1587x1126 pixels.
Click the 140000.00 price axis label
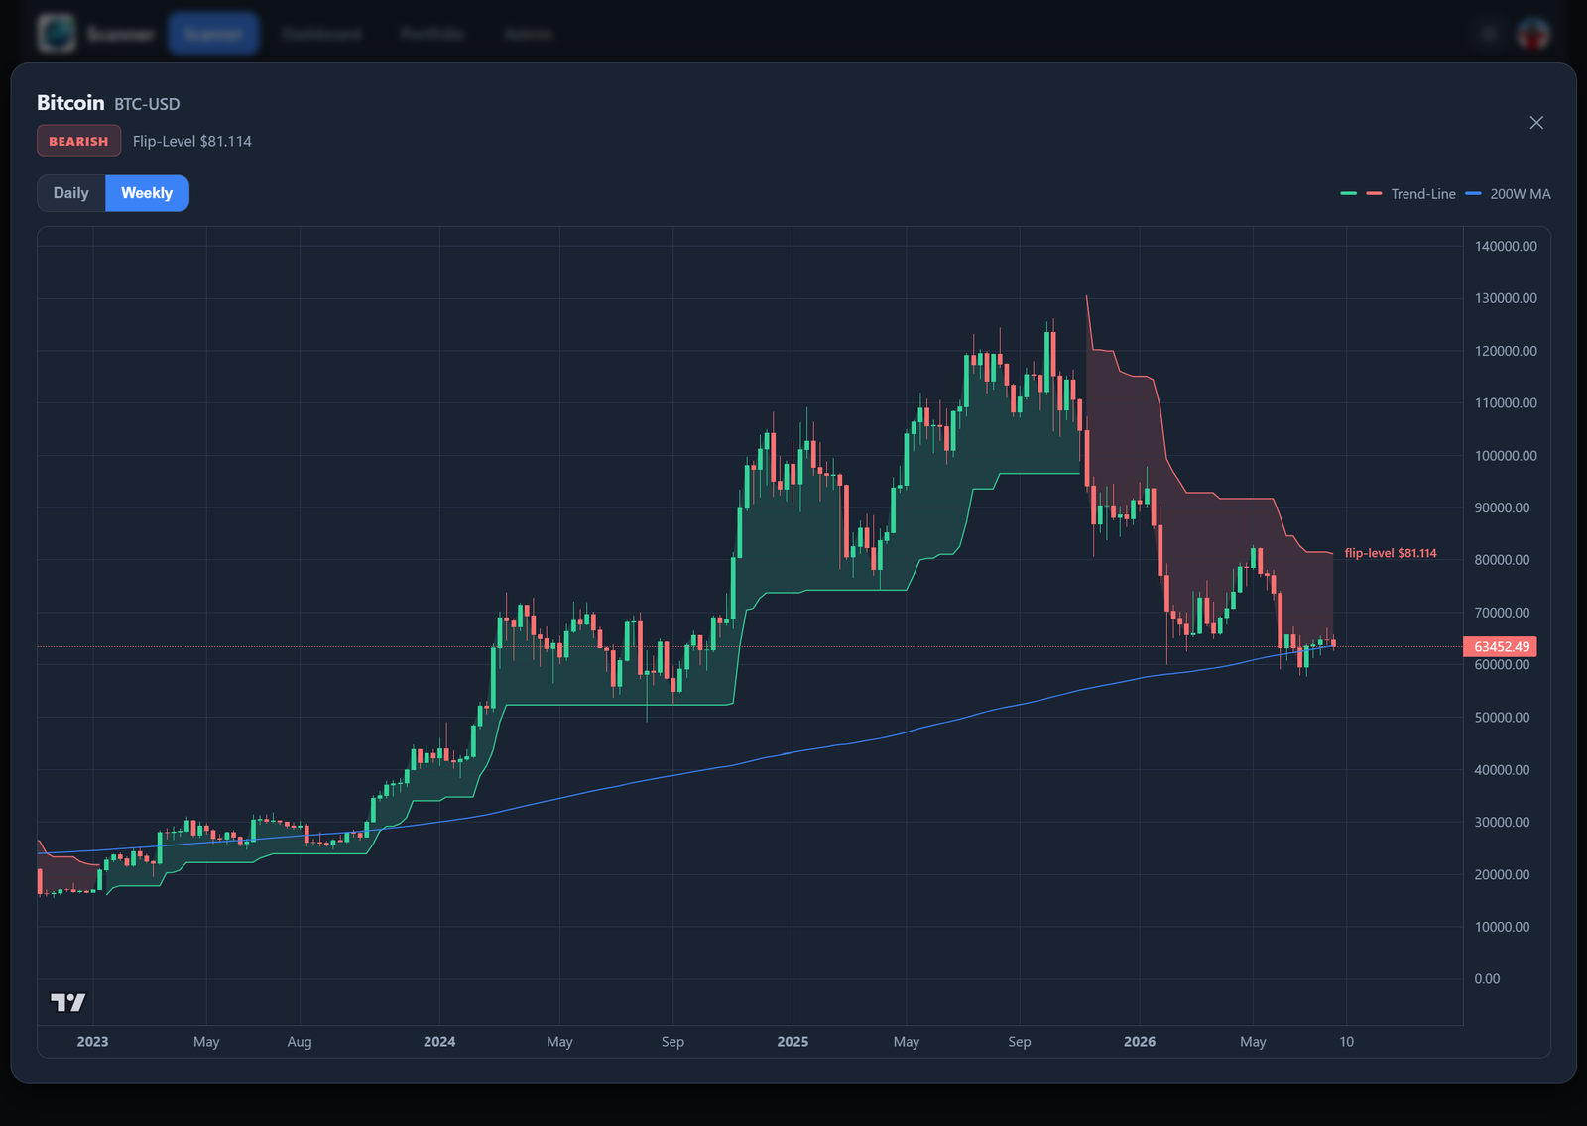click(x=1506, y=246)
